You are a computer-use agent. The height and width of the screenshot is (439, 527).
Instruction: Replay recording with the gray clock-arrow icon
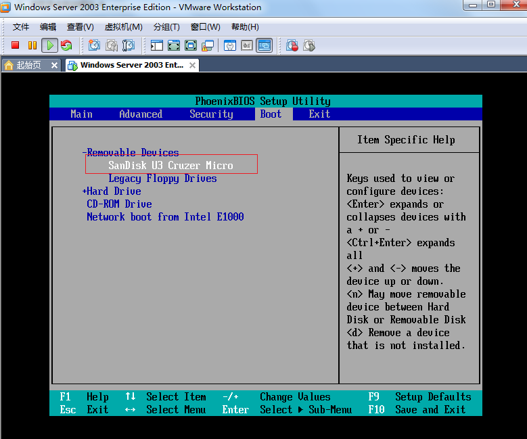[309, 45]
